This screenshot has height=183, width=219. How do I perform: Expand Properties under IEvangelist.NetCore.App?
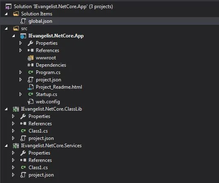tap(20, 43)
